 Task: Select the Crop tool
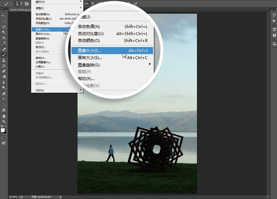[4, 38]
